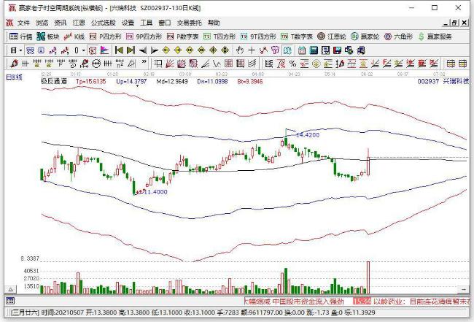Open the 工具 menu
The height and width of the screenshot is (322, 474).
(147, 23)
